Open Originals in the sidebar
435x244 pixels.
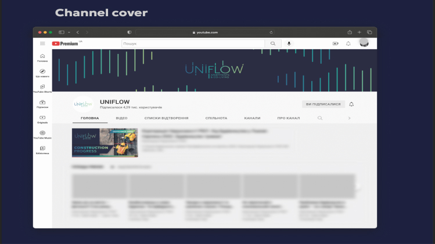click(x=42, y=119)
